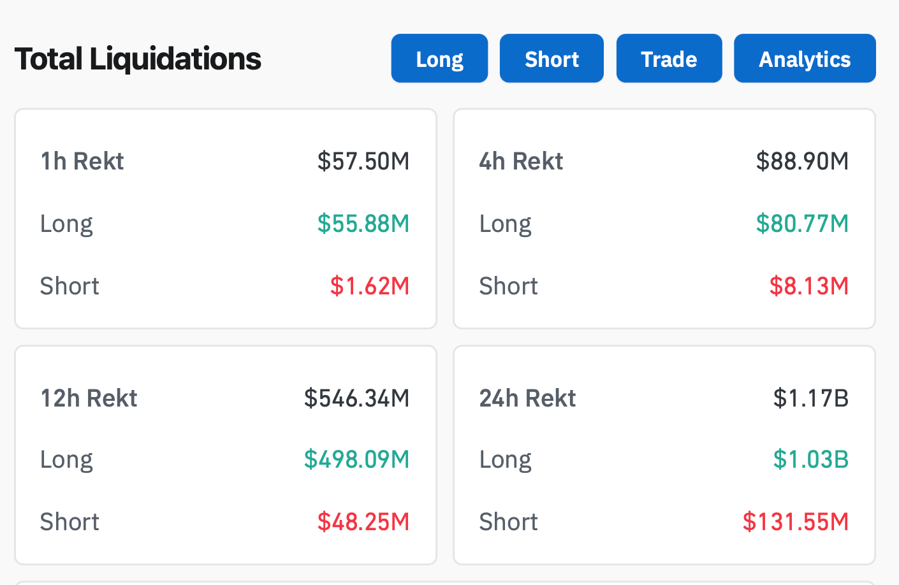This screenshot has width=899, height=585.
Task: Open the Analytics button
Action: [x=805, y=59]
